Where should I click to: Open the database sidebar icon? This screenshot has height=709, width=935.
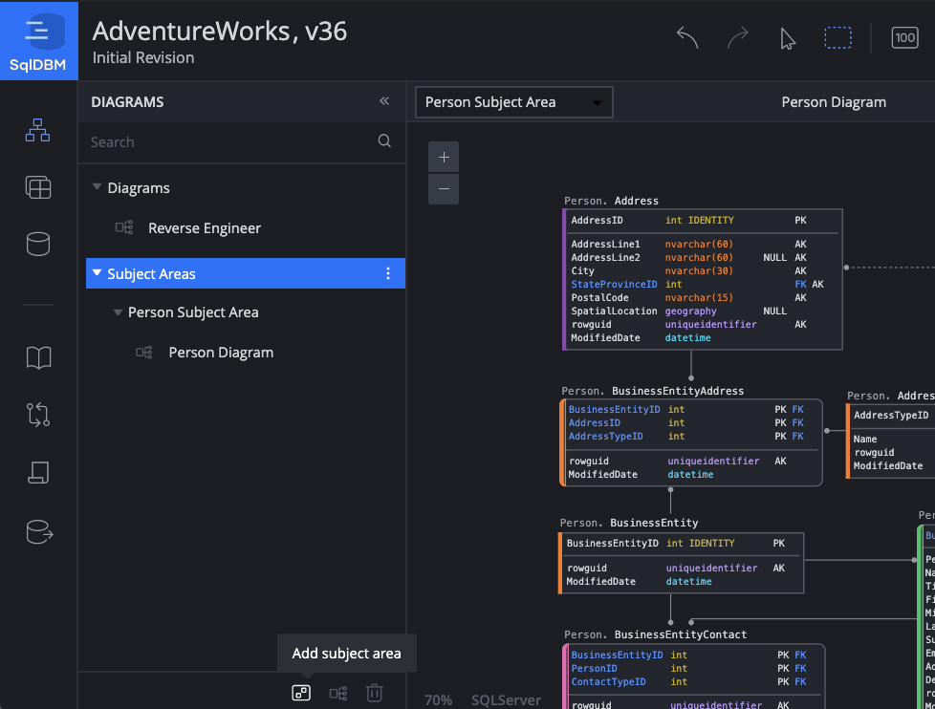coord(38,244)
